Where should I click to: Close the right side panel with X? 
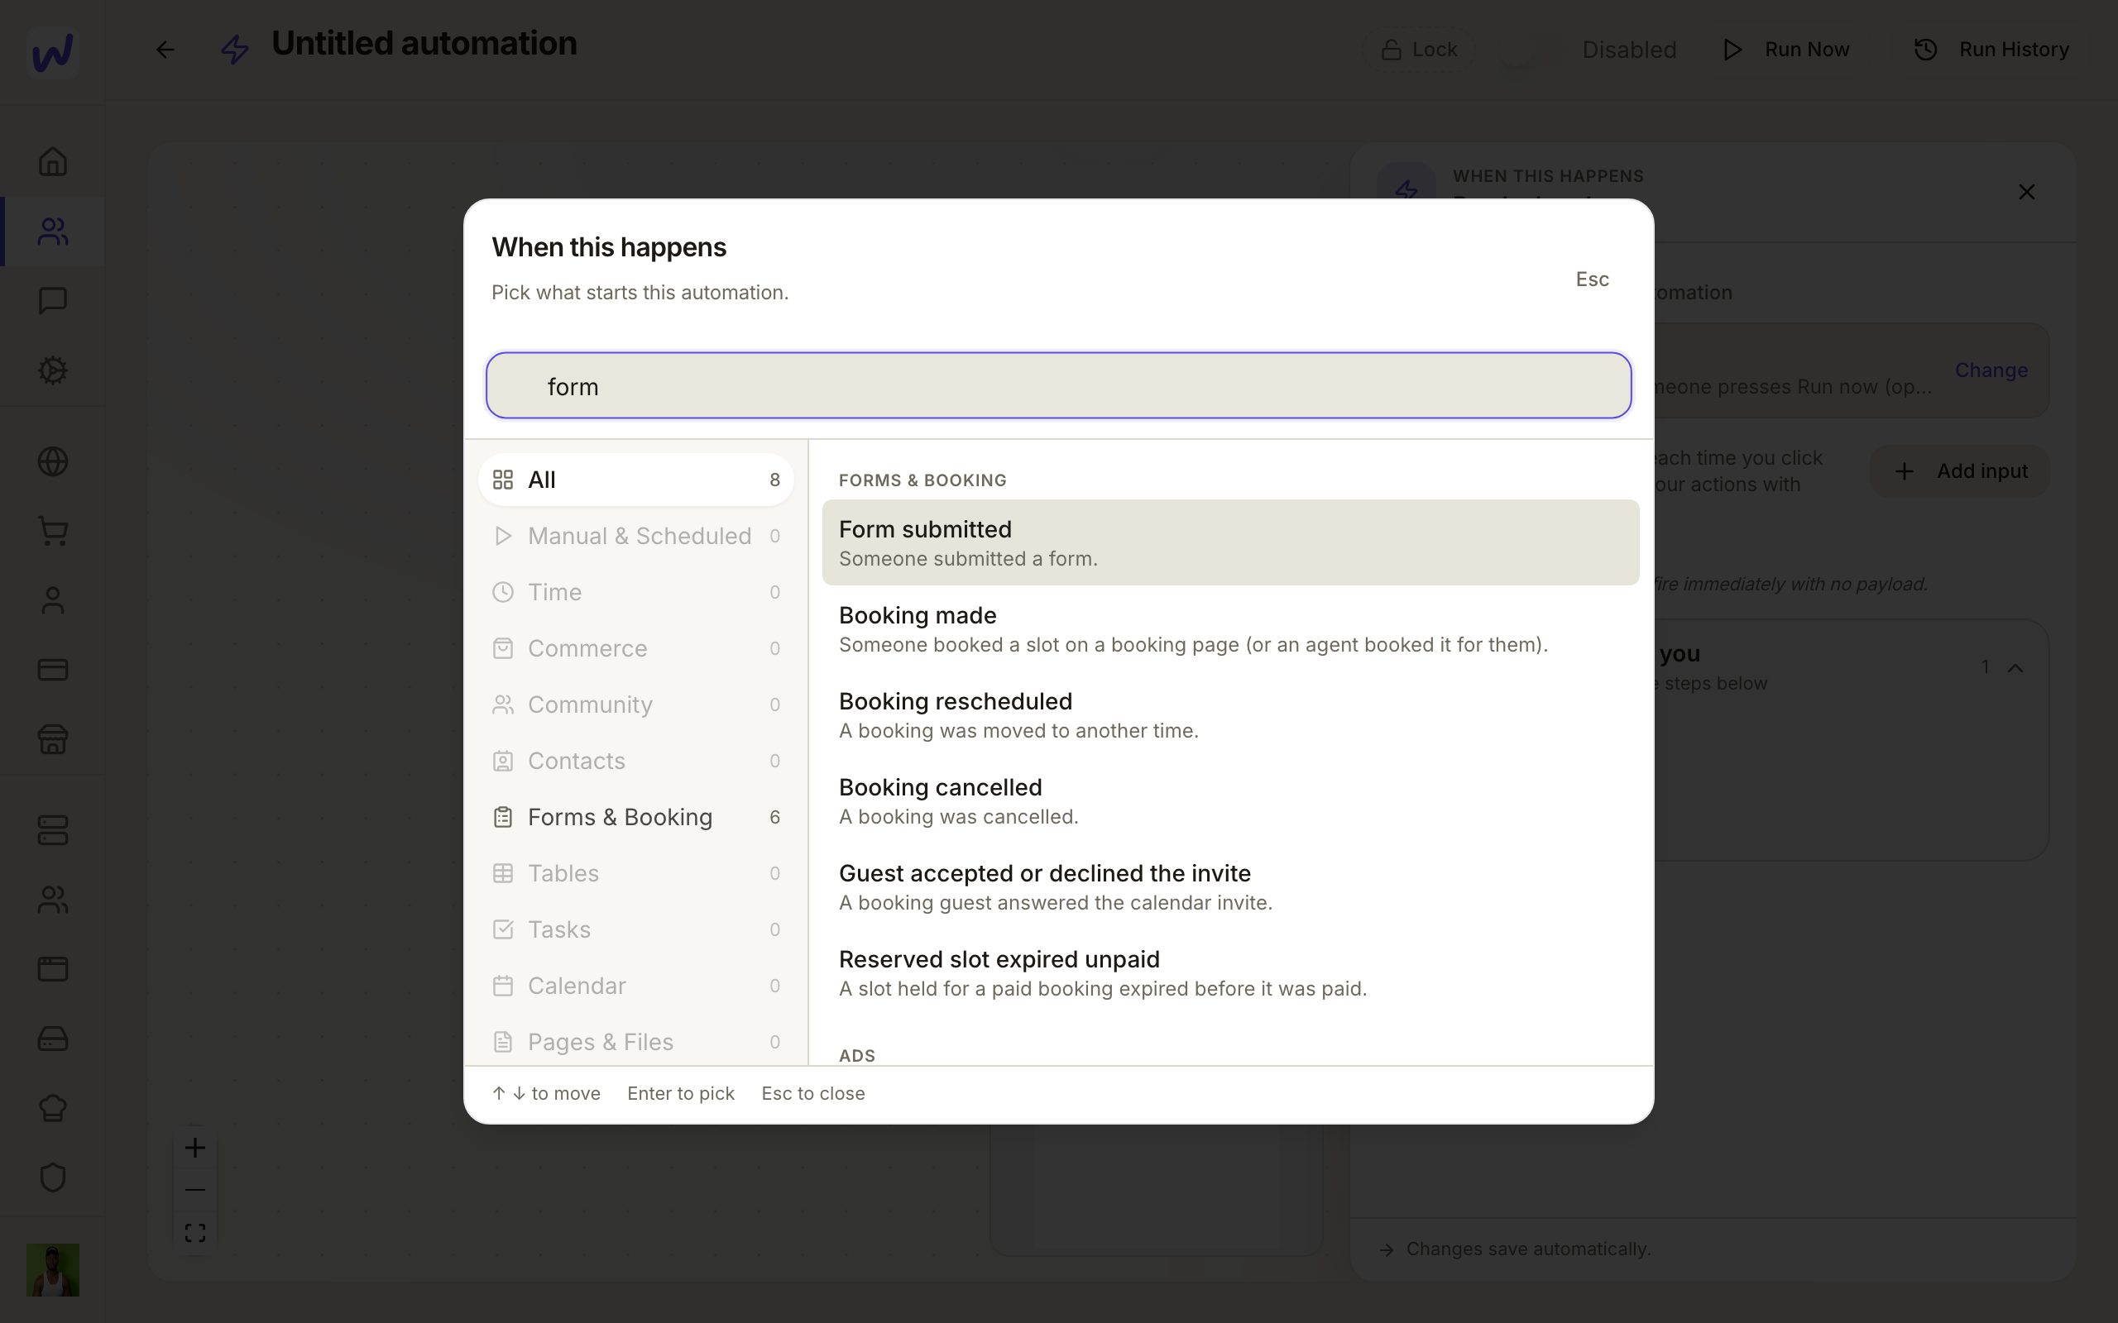coord(2026,192)
